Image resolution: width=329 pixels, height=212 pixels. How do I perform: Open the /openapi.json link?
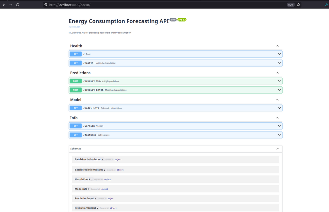click(x=74, y=27)
